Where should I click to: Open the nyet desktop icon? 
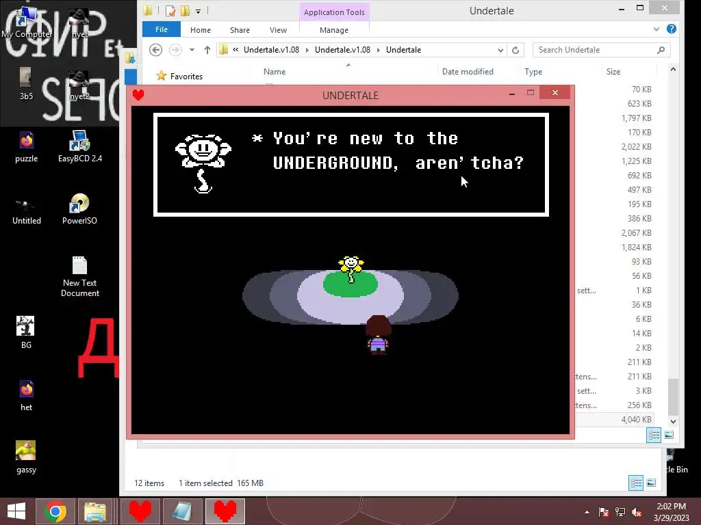pos(79,23)
